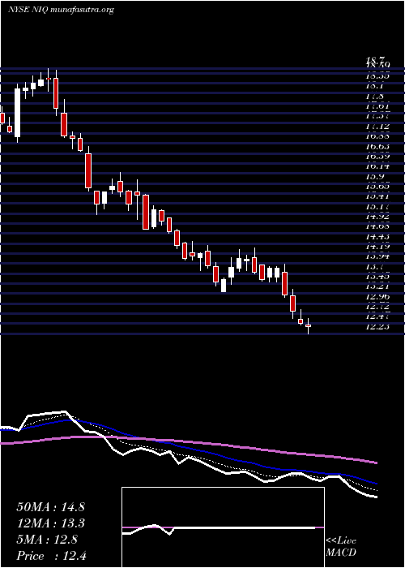Click the '12MA : 13.3' readout
405x568 pixels.
click(x=50, y=523)
